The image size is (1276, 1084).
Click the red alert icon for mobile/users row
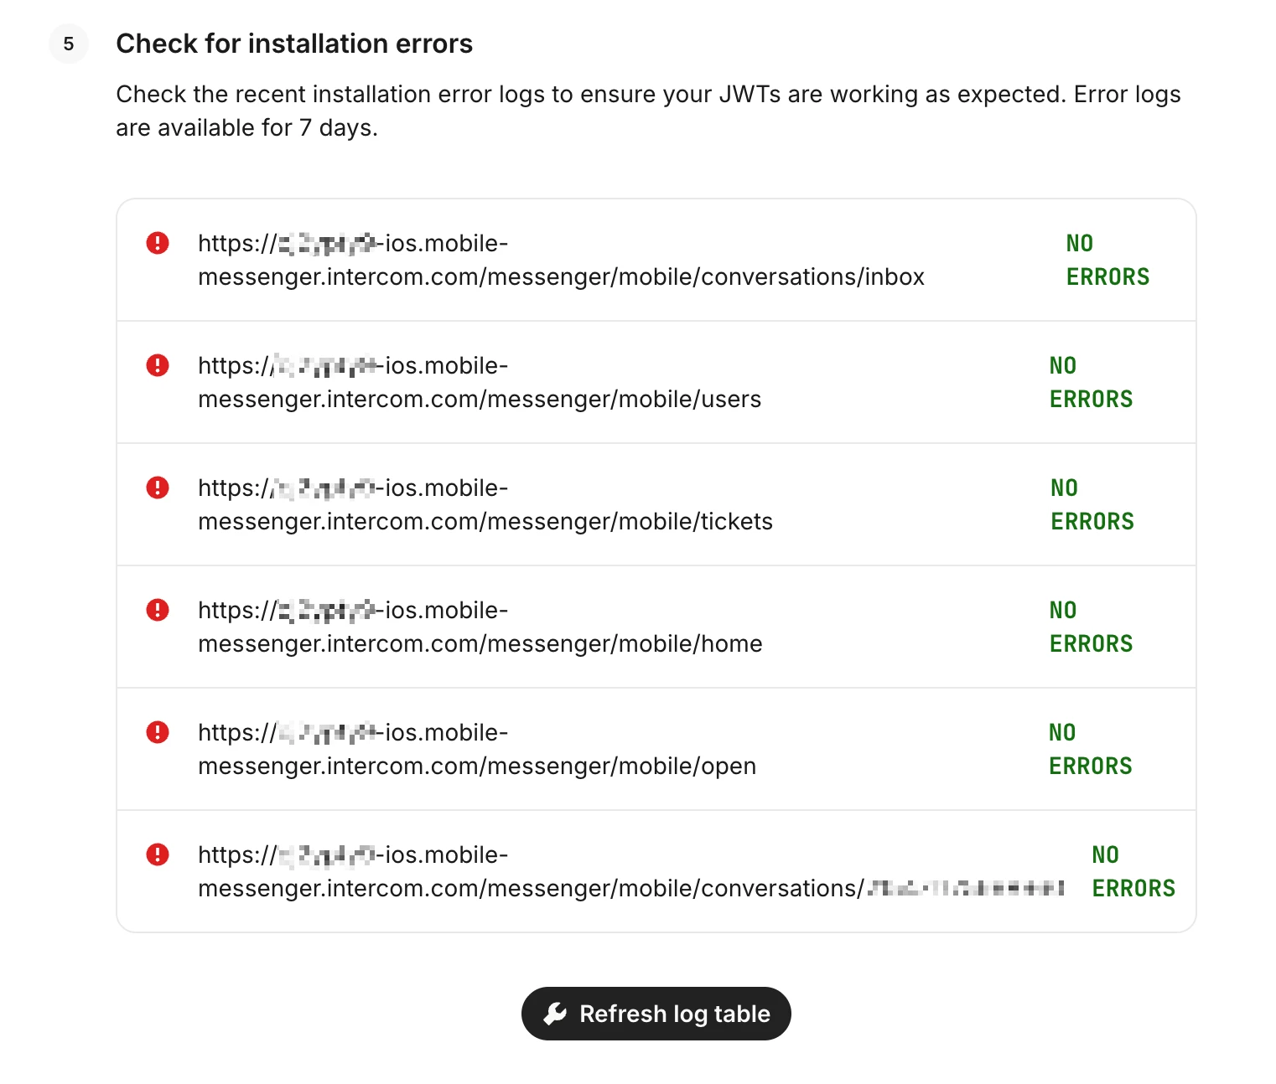158,365
